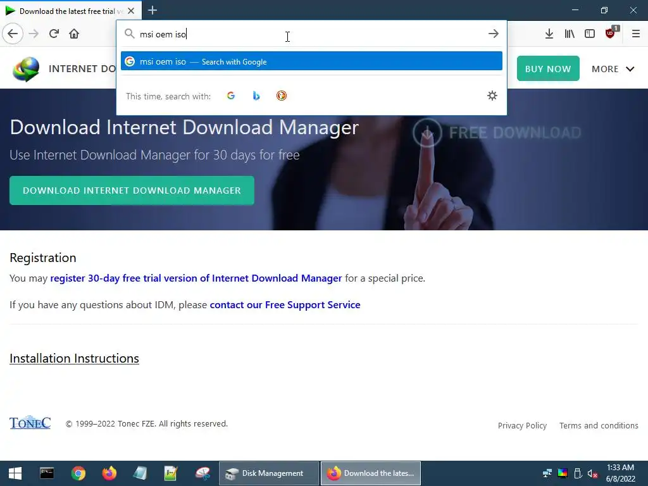The height and width of the screenshot is (486, 648).
Task: Search this time with DuckDuckGo icon
Action: [x=282, y=96]
